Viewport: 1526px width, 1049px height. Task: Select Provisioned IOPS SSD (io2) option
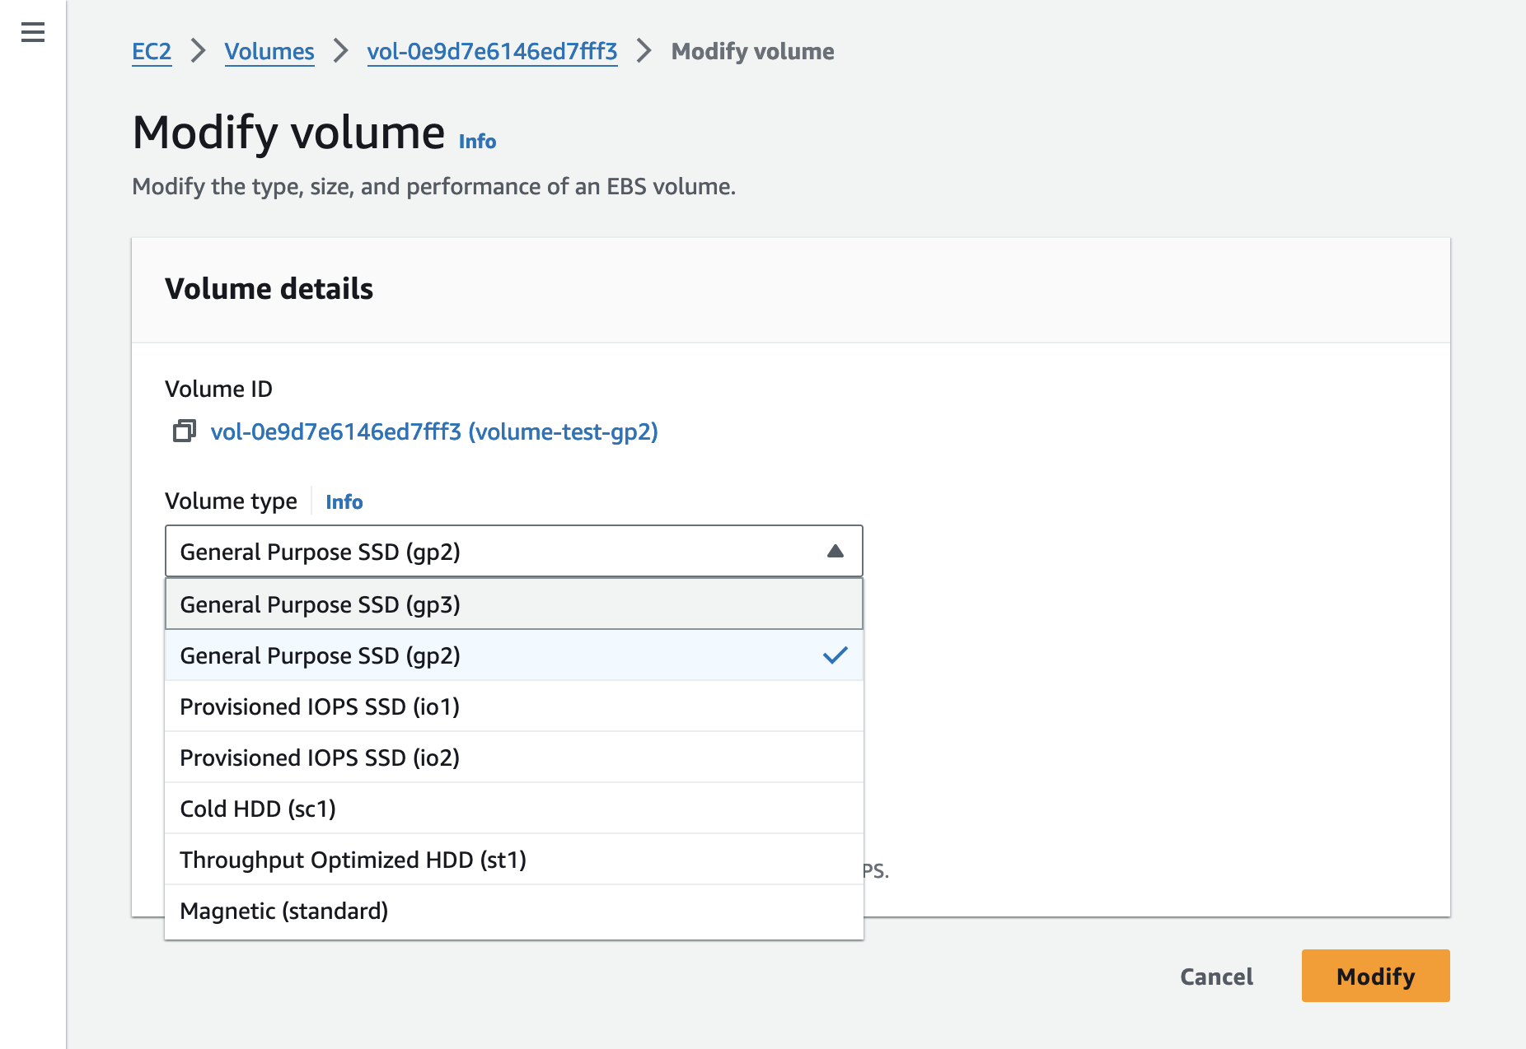pos(320,757)
